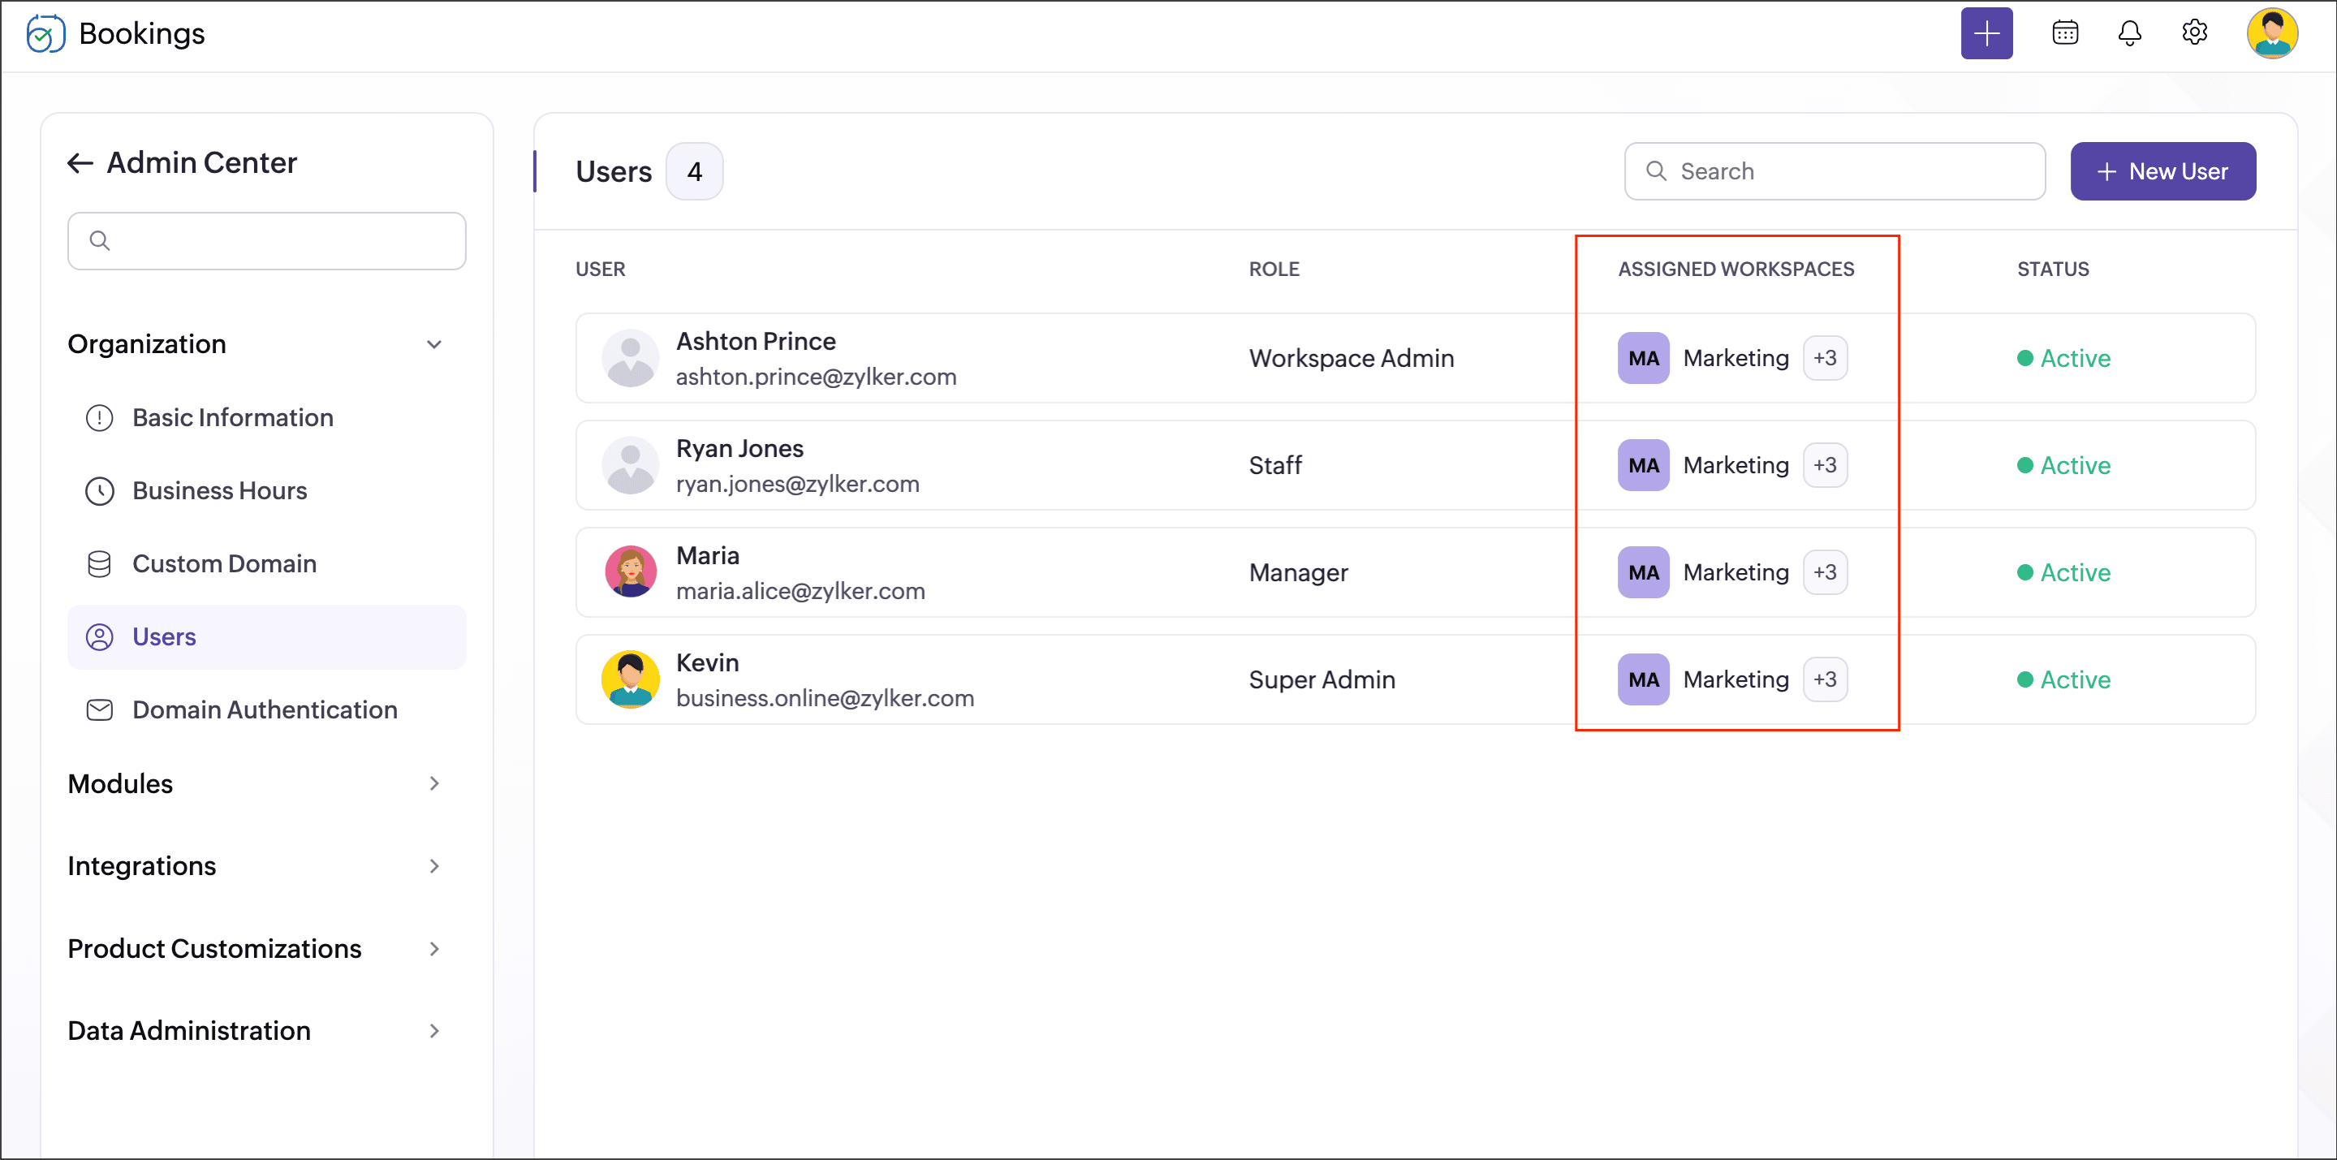Click the Users search field
Image resolution: width=2337 pixels, height=1160 pixels.
1851,171
